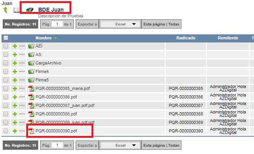Click the CargaArchivo folder icon
The width and height of the screenshot is (254, 154).
(31, 63)
